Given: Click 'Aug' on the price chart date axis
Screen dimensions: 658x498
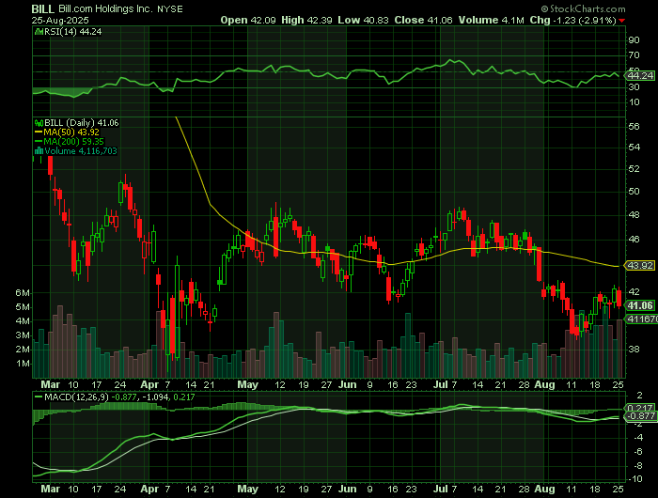Looking at the screenshot, I should [x=544, y=384].
